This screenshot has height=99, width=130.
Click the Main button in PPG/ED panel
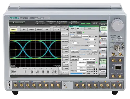tap(90, 29)
